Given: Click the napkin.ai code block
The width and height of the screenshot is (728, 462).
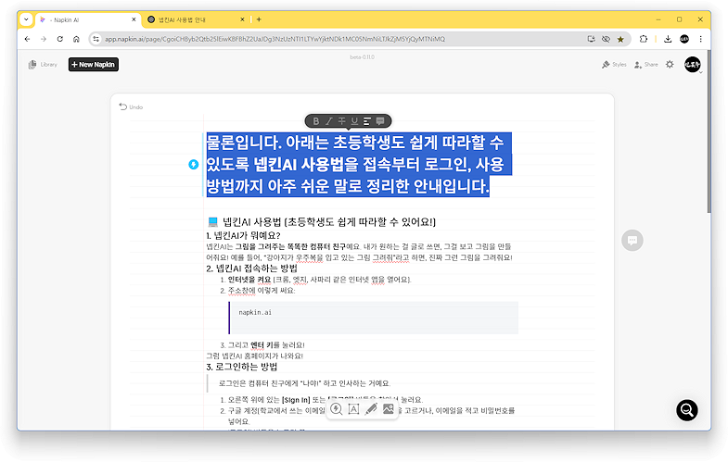Looking at the screenshot, I should [374, 318].
